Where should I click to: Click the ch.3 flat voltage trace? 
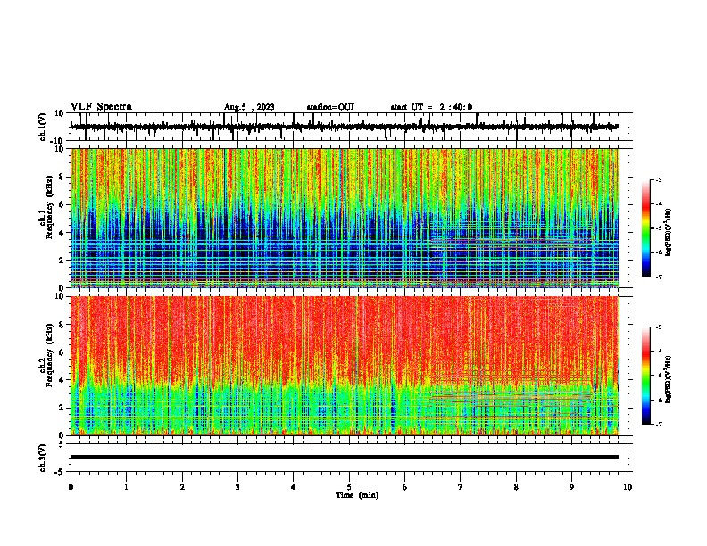tap(344, 457)
